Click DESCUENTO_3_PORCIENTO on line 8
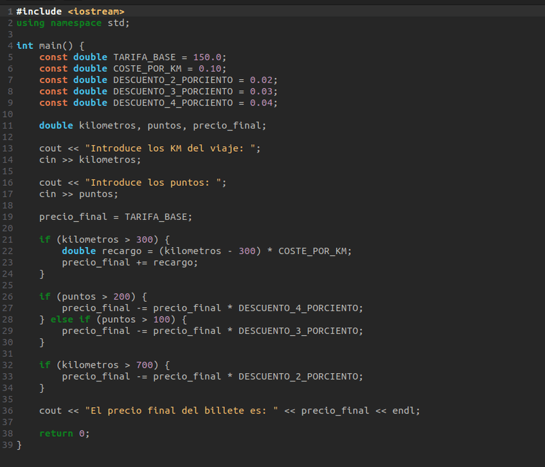Image resolution: width=545 pixels, height=467 pixels. [x=173, y=91]
